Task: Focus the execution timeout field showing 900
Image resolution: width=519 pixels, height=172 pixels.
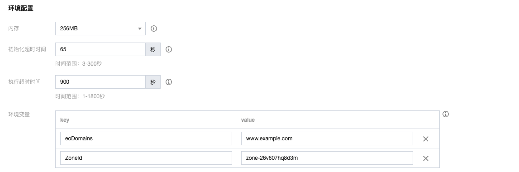Action: click(100, 82)
